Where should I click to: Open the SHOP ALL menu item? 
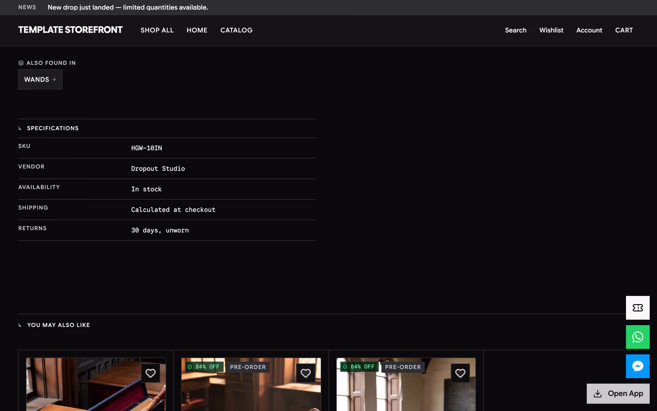(x=157, y=30)
